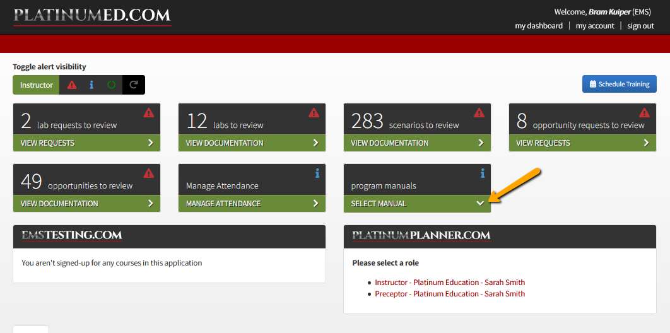Click the Schedule Training button
670x333 pixels.
click(619, 84)
